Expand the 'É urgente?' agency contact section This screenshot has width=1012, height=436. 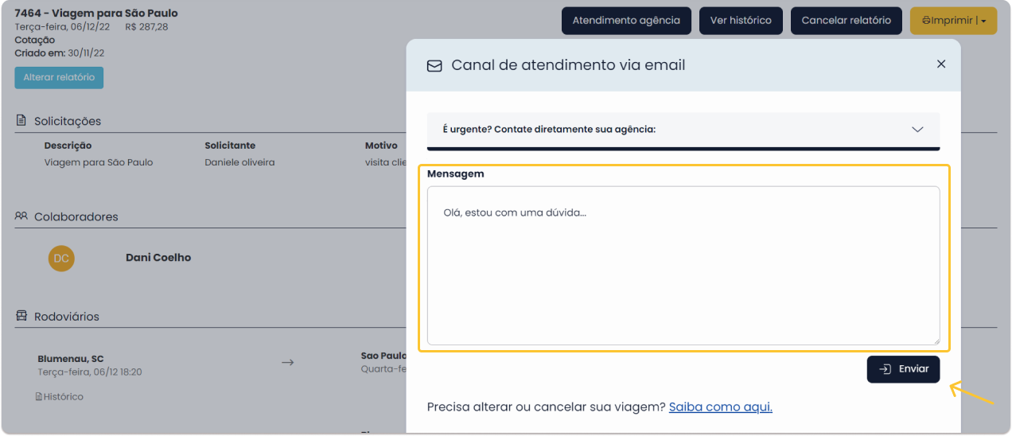(917, 129)
